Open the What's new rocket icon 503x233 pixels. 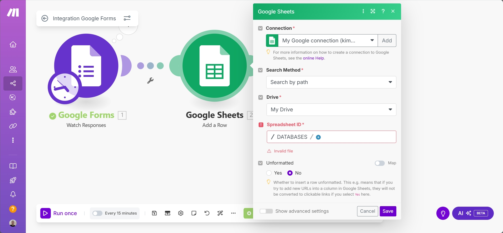coord(13,180)
